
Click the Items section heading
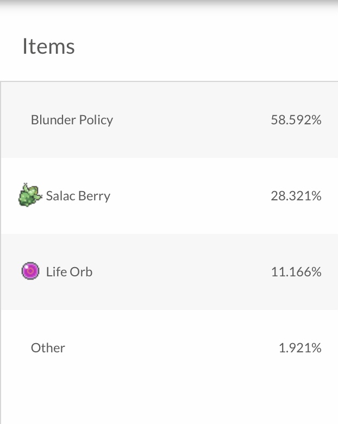[48, 46]
